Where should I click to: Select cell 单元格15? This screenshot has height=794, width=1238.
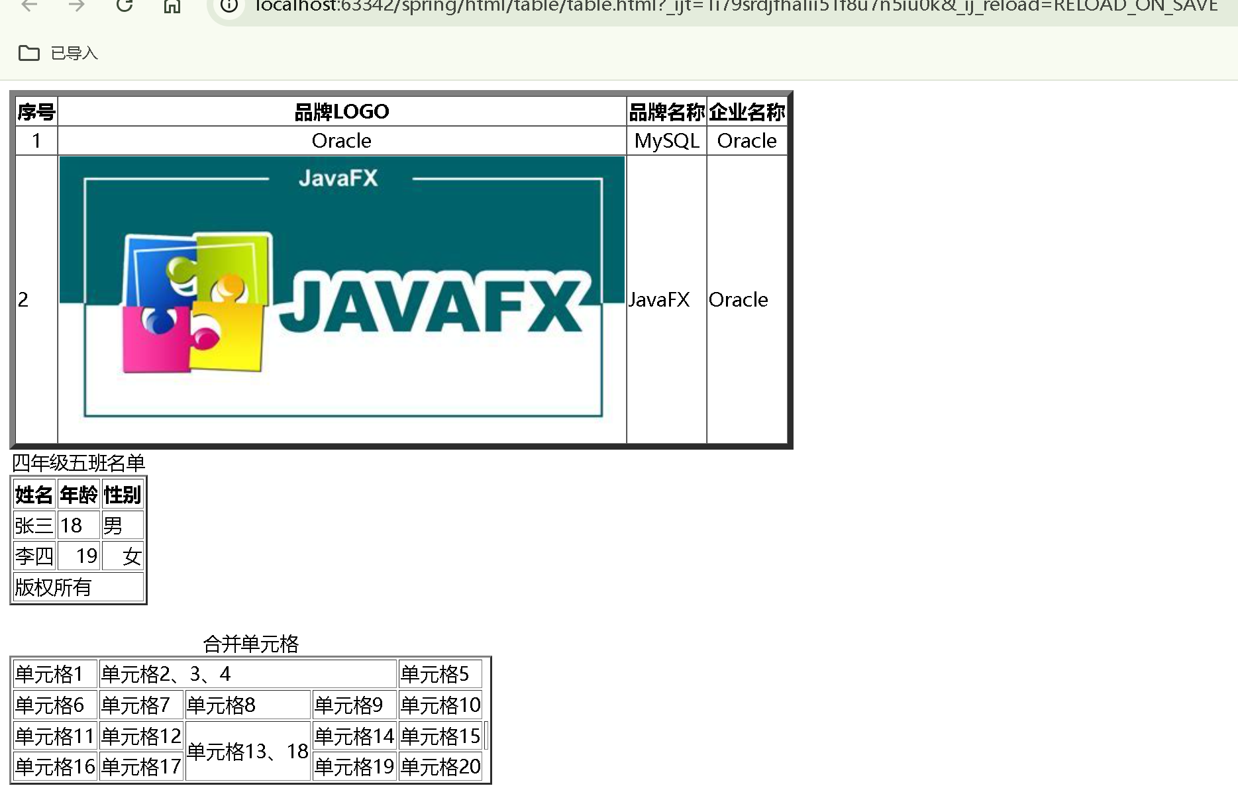tap(440, 736)
